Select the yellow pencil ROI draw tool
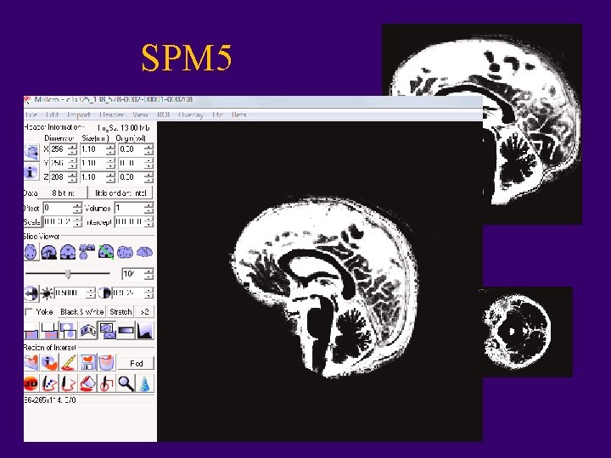 [69, 363]
